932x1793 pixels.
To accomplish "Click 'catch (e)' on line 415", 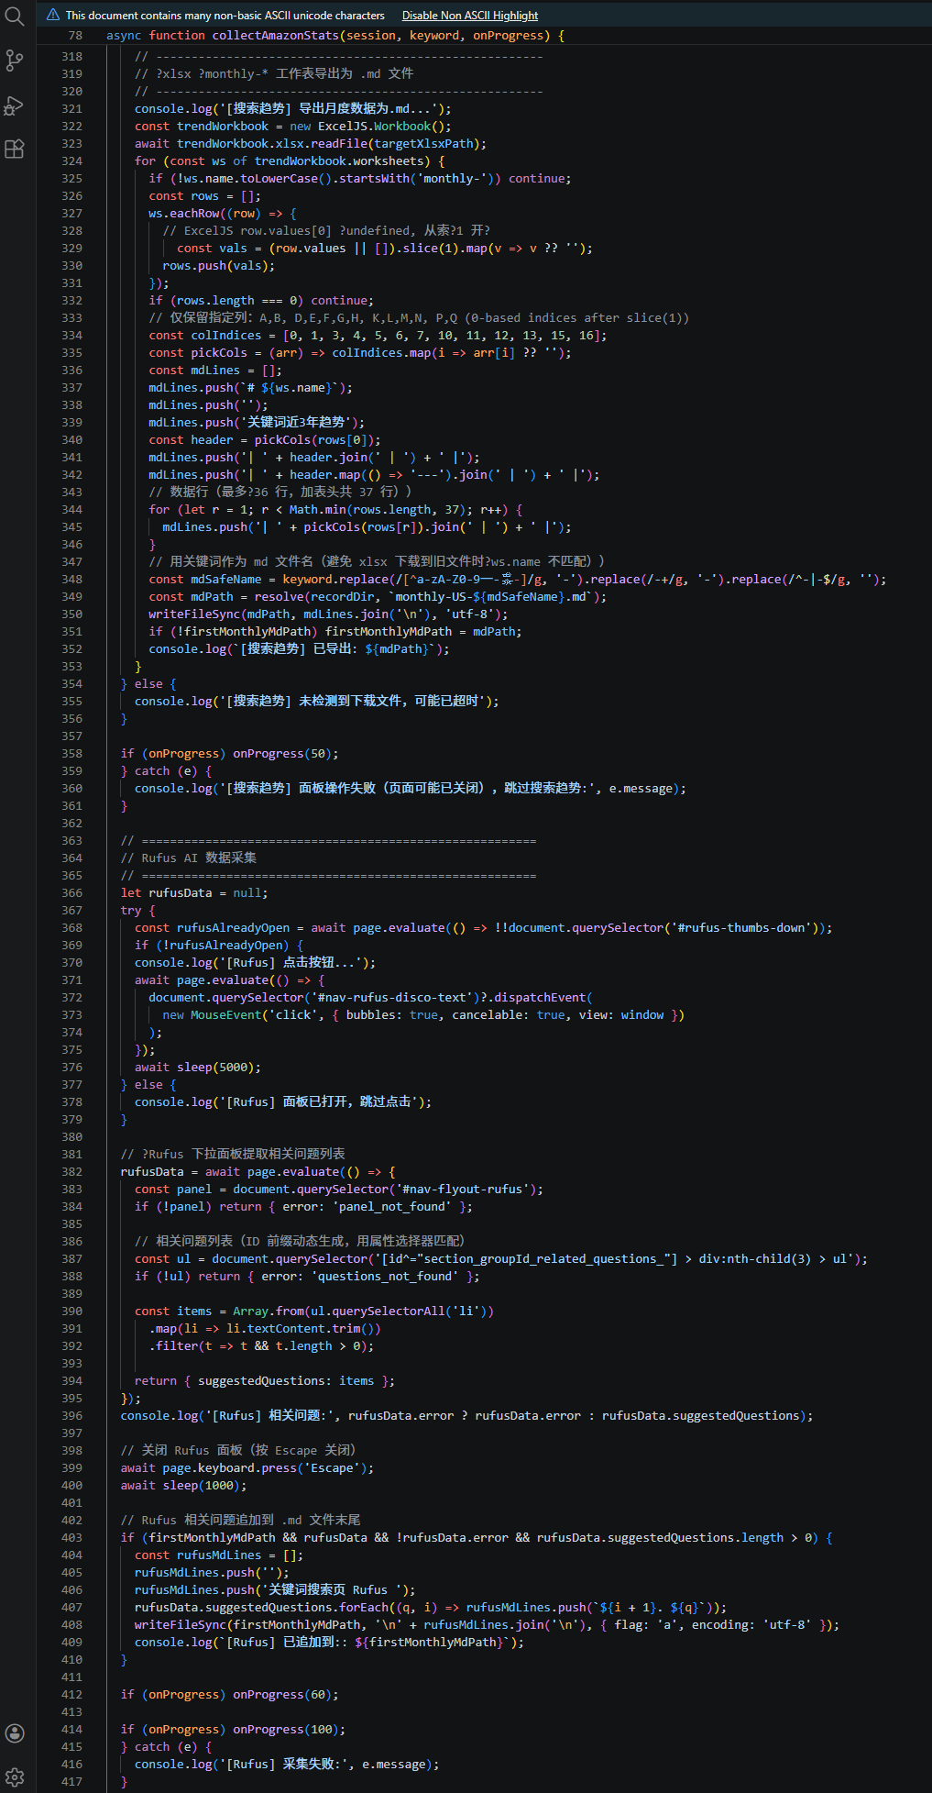I will (x=166, y=1747).
